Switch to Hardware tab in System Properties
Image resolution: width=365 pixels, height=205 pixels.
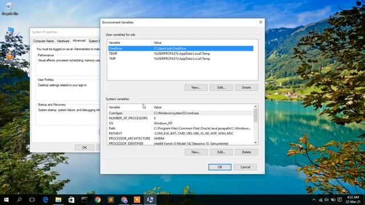(63, 41)
